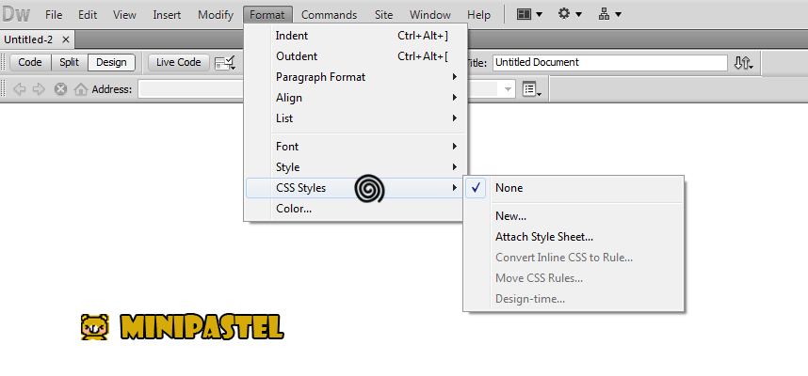Open the Edit menu
This screenshot has width=808, height=376.
88,15
